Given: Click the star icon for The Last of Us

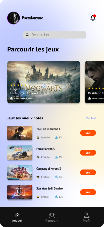Looking at the screenshot, I should (x=38, y=137).
